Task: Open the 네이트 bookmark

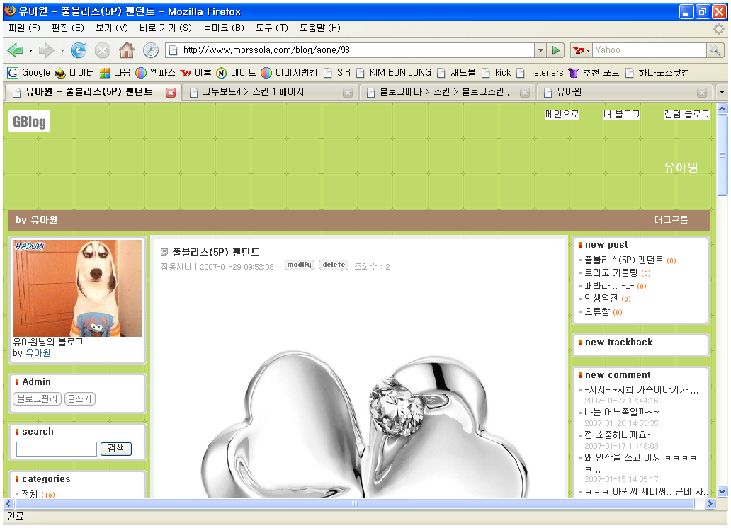Action: [237, 73]
